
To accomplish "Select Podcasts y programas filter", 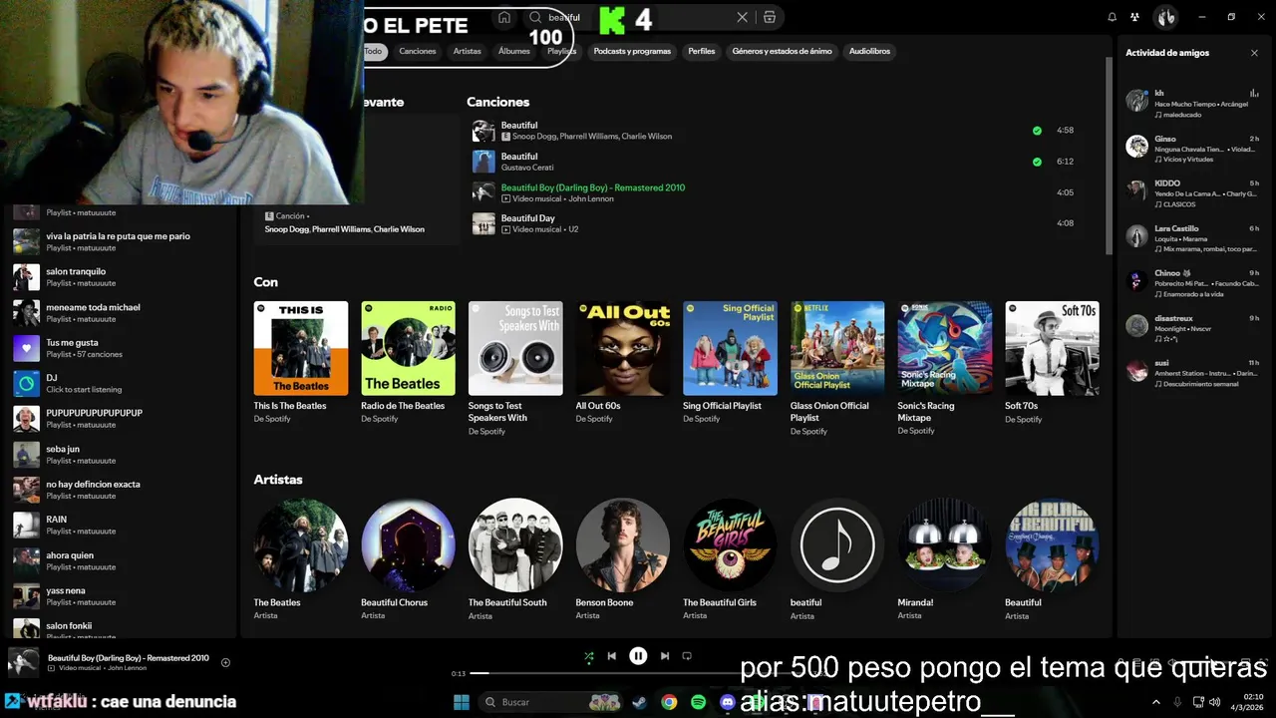I will tap(632, 51).
